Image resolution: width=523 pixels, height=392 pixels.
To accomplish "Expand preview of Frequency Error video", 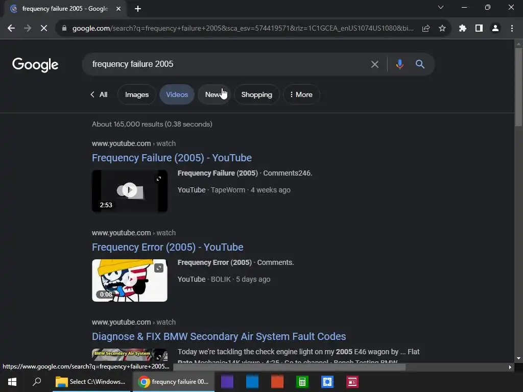I will 159,268.
